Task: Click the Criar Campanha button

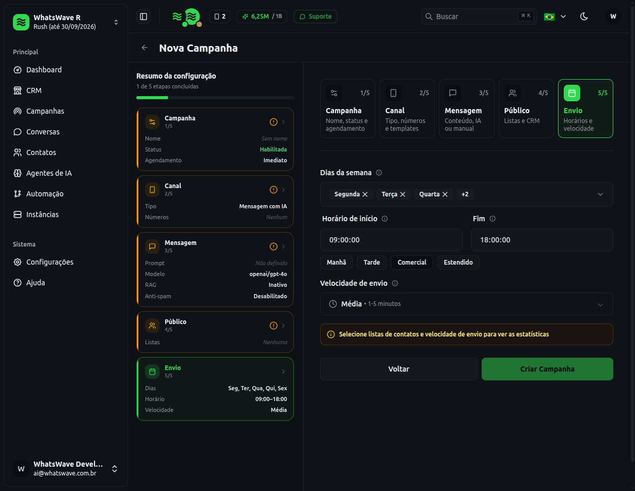Action: click(547, 369)
